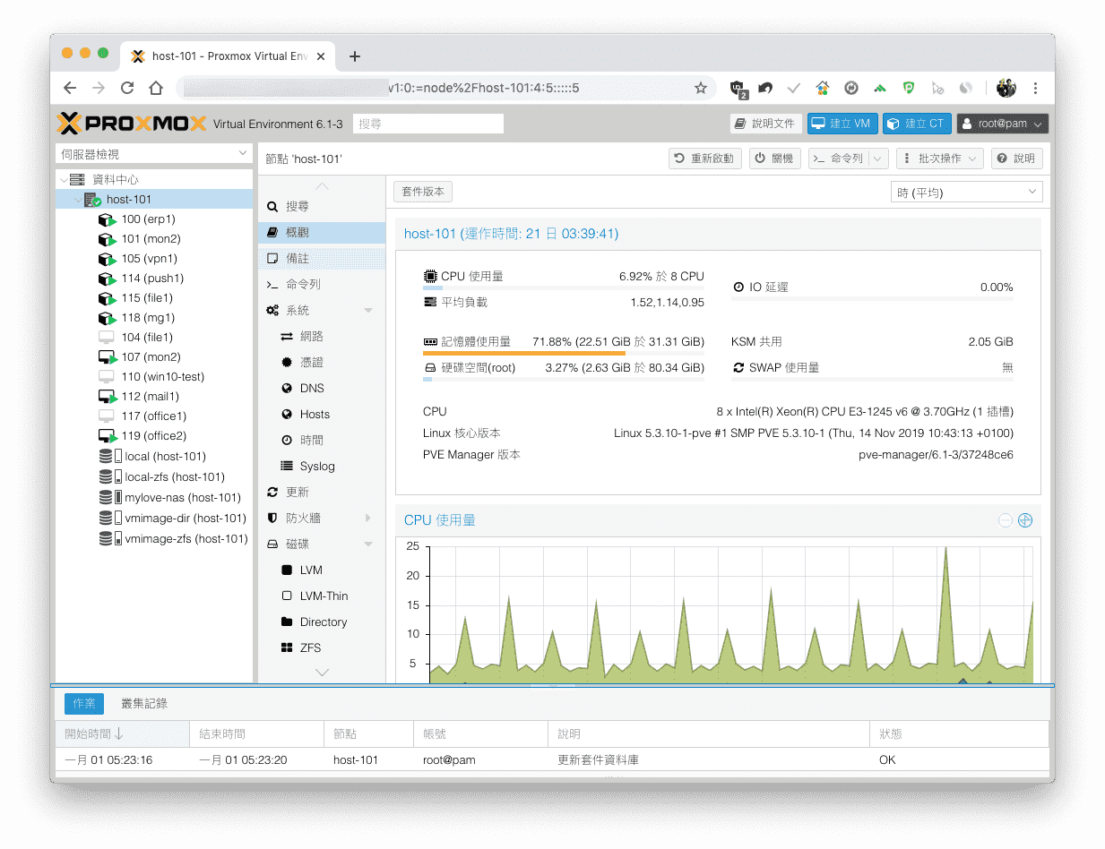Select VM 110 (win10-test)
The width and height of the screenshot is (1105, 849).
click(x=162, y=377)
